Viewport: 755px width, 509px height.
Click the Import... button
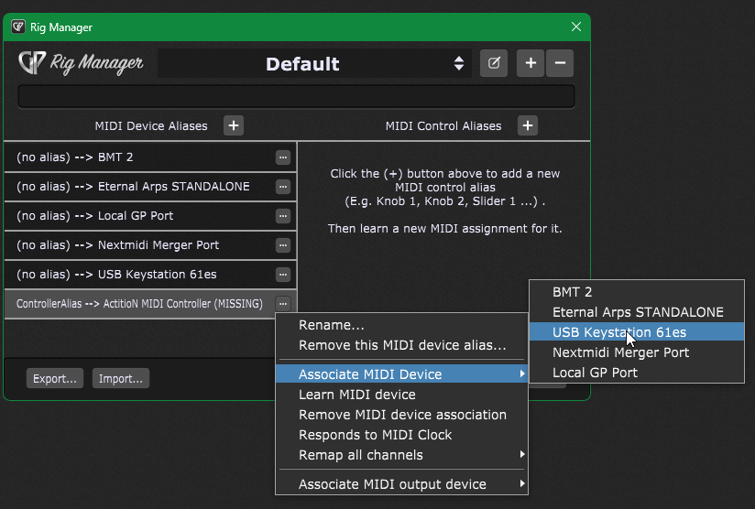pos(120,378)
